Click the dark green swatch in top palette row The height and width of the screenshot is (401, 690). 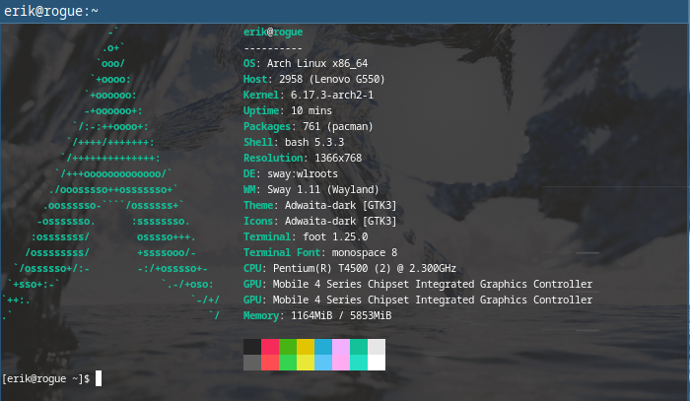[x=288, y=347]
